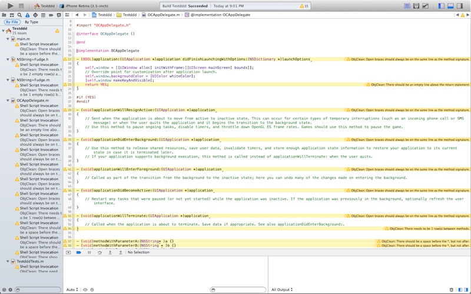Switch issue grouping to By Type
This screenshot has width=471, height=294.
click(x=31, y=22)
